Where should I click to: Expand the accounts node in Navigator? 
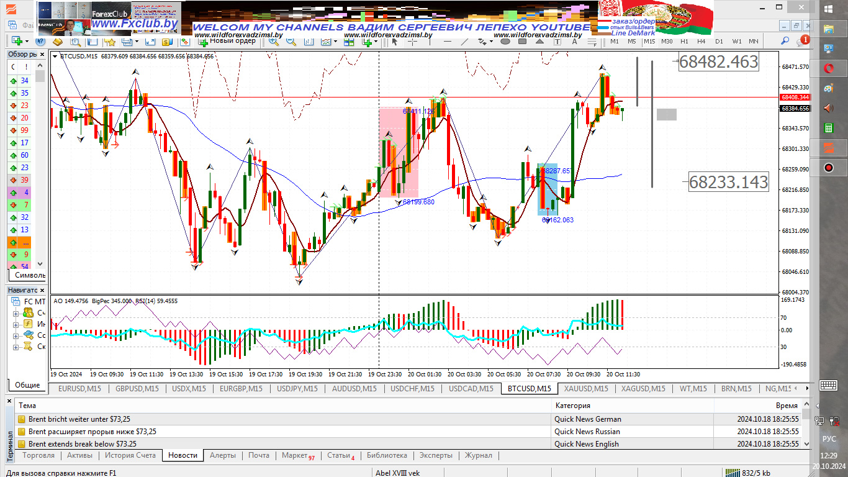point(16,312)
